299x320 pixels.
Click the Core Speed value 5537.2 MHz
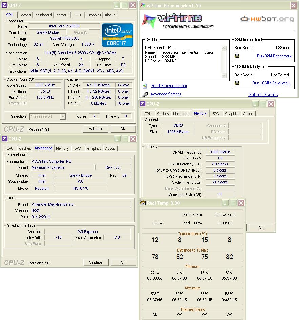pyautogui.click(x=45, y=85)
